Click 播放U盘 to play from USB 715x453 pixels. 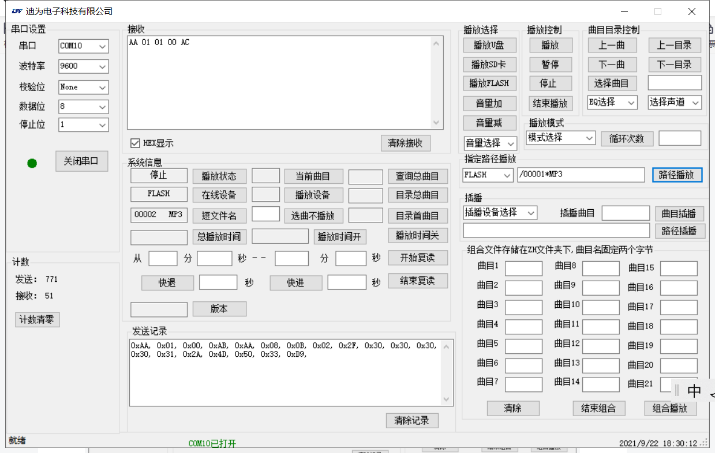(489, 45)
